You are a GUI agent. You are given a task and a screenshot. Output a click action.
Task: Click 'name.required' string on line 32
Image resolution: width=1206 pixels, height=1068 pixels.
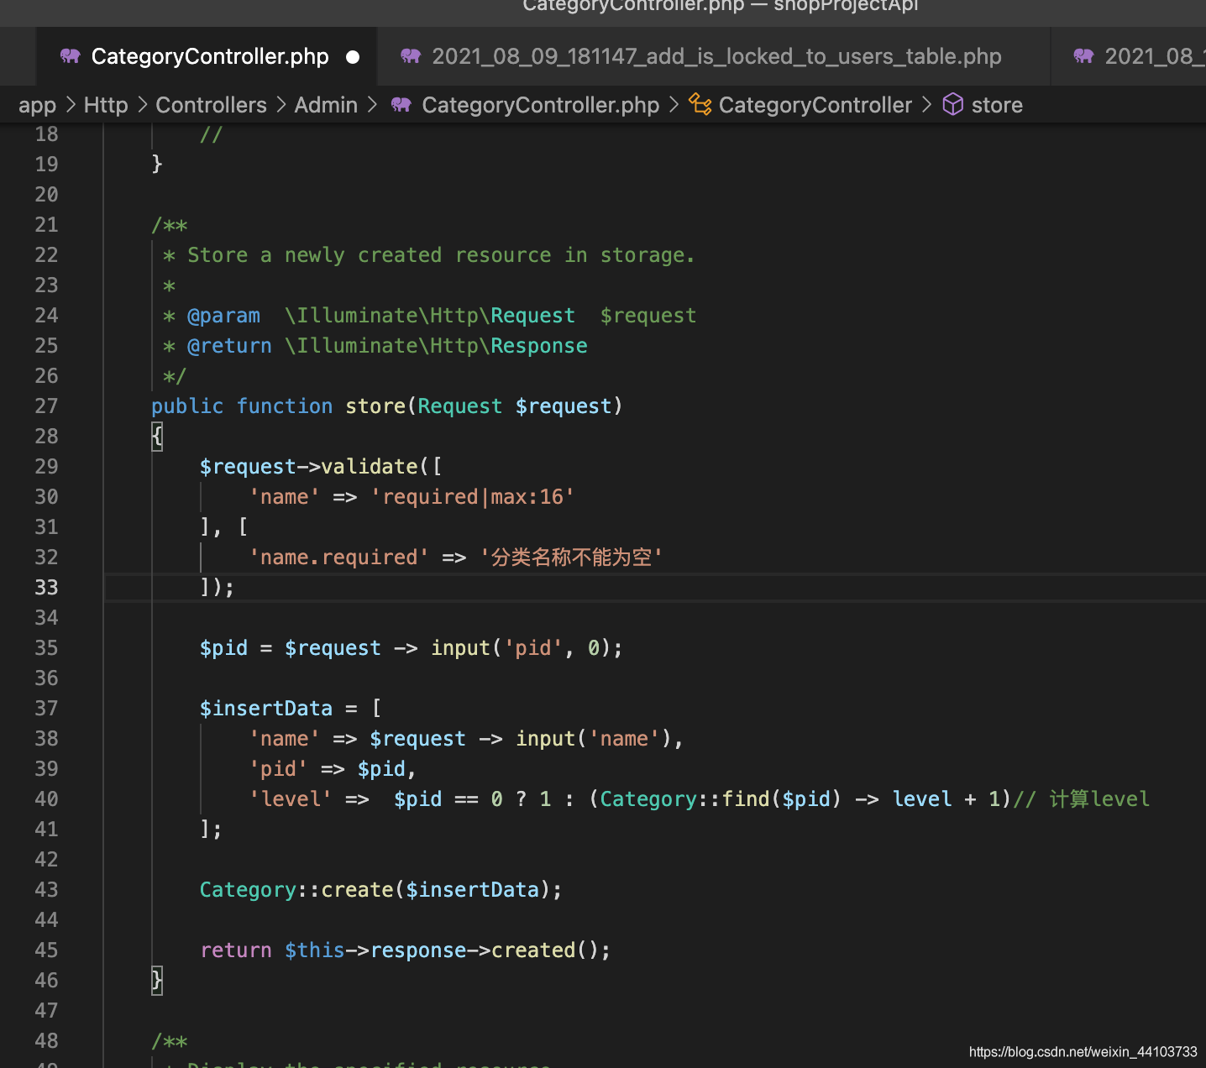(x=339, y=558)
